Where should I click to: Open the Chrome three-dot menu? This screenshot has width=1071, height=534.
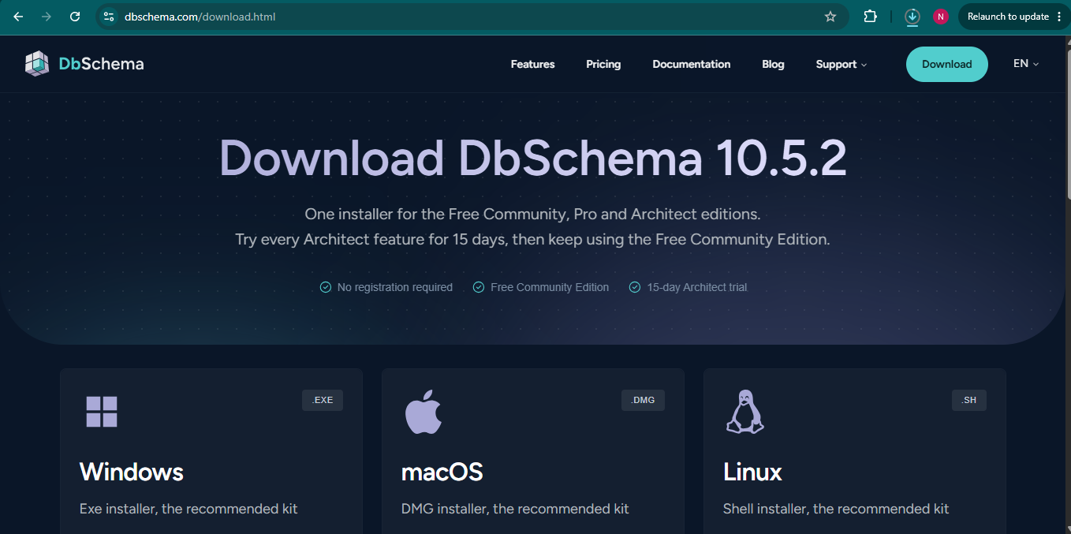[1059, 17]
